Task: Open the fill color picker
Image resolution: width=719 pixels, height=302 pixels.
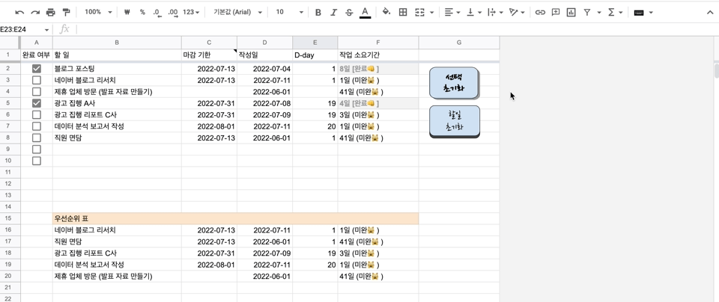Action: click(386, 13)
